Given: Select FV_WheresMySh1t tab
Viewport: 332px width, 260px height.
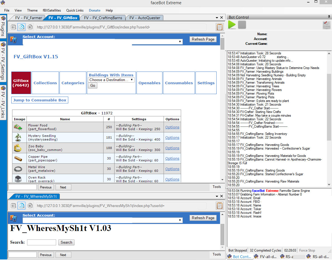Looking at the screenshot, I should pos(36,196).
